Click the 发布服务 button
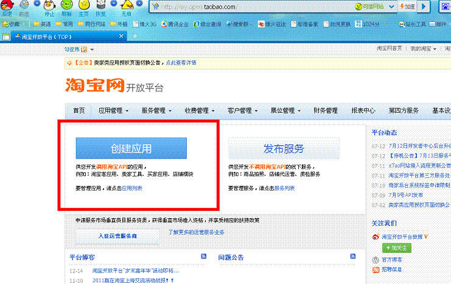The height and width of the screenshot is (284, 451). 284,148
